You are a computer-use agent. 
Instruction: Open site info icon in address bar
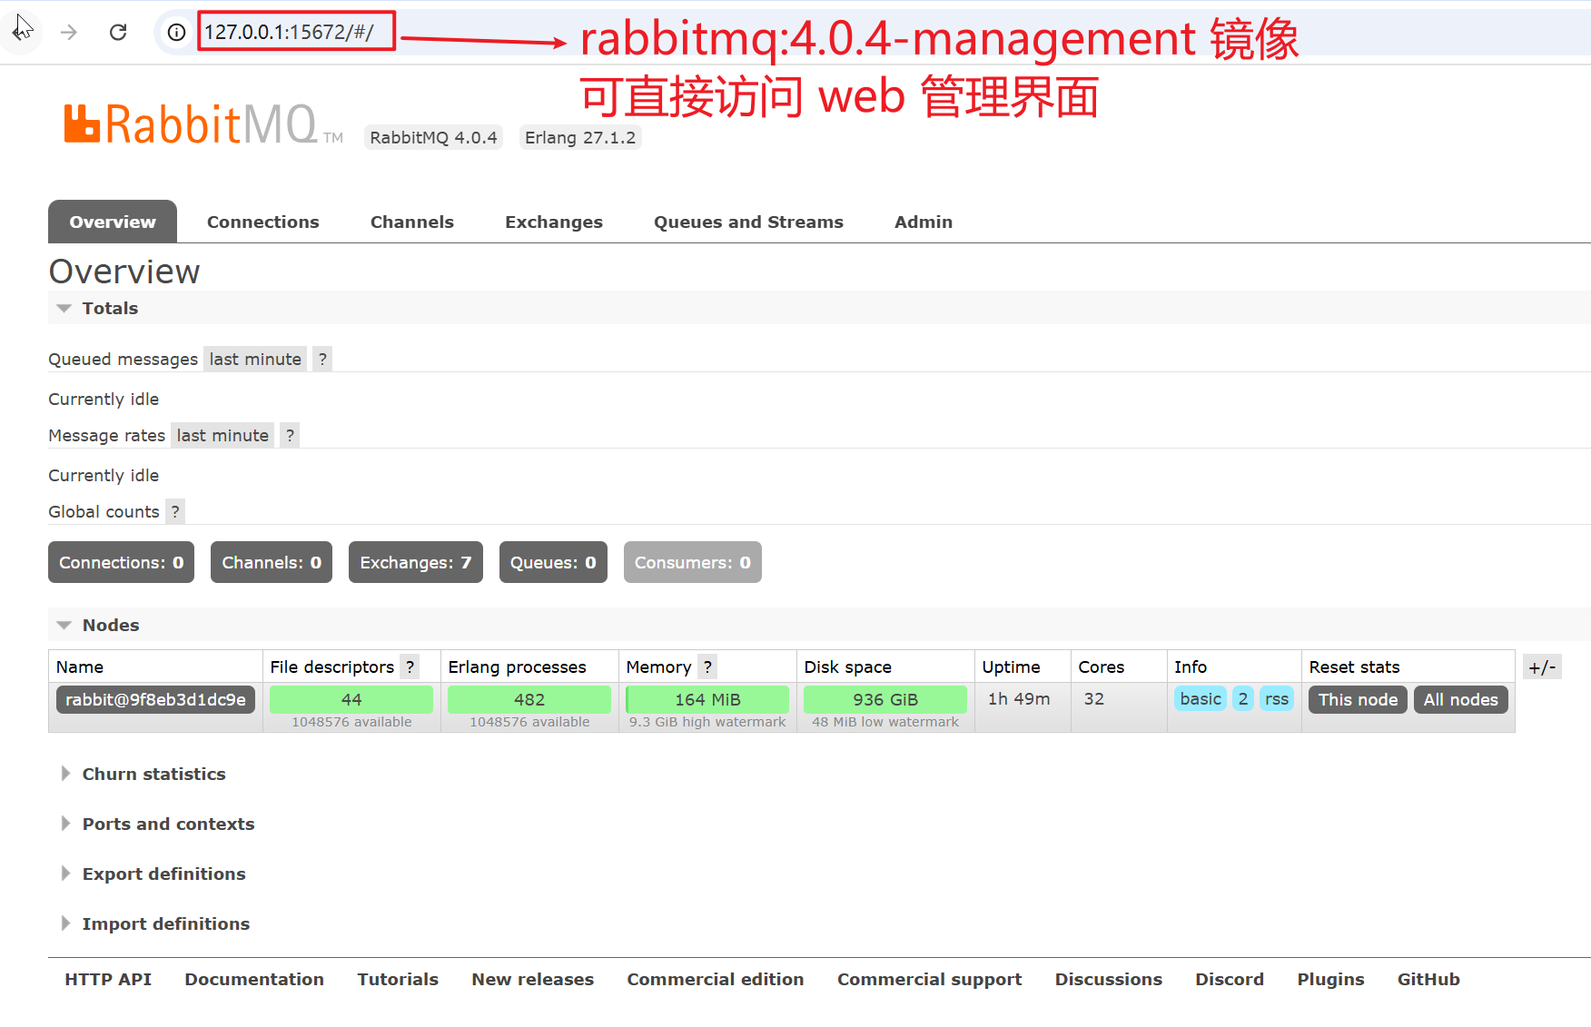176,32
